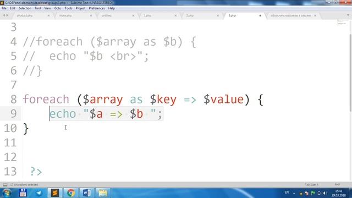
Task: Click the unsaved dot on 3.php tab
Action: (260, 16)
